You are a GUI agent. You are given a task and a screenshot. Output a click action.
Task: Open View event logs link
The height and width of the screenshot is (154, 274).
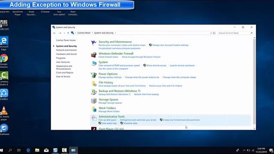[109, 123]
